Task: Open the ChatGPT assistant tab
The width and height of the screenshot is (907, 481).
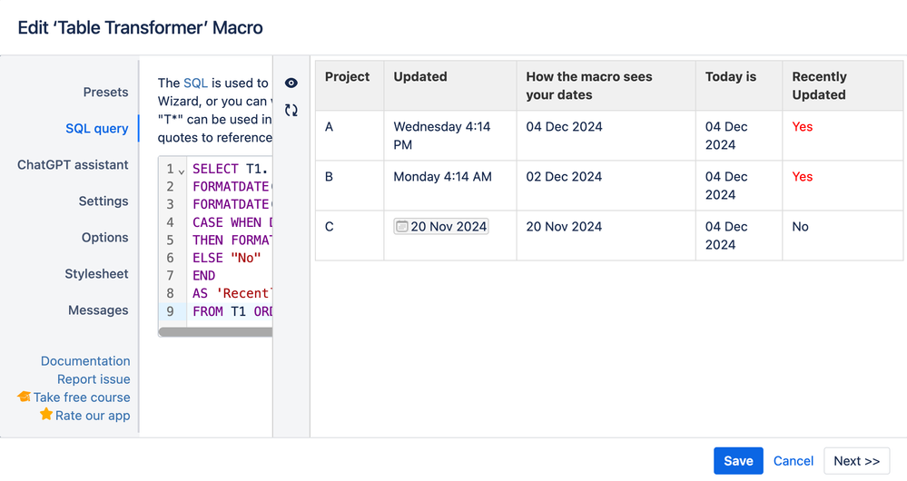Action: coord(73,164)
